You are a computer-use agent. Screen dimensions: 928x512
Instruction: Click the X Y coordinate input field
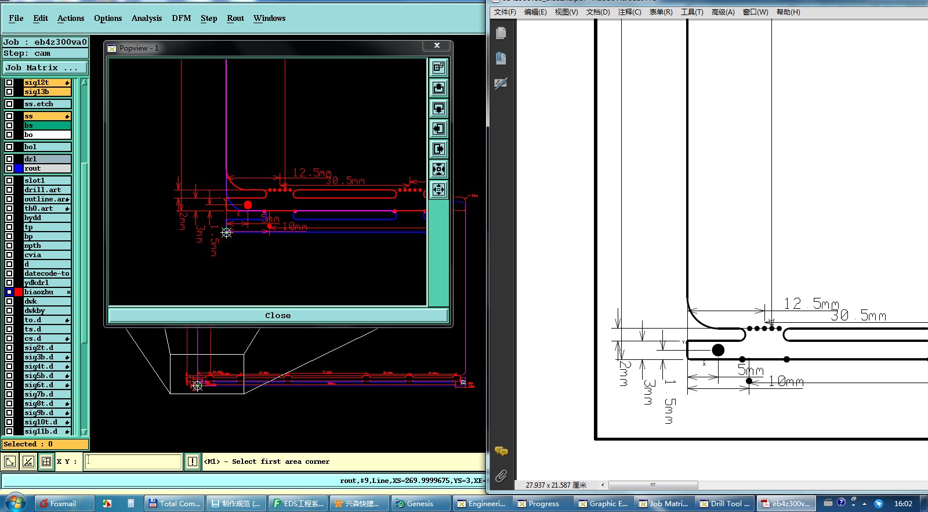(x=133, y=461)
